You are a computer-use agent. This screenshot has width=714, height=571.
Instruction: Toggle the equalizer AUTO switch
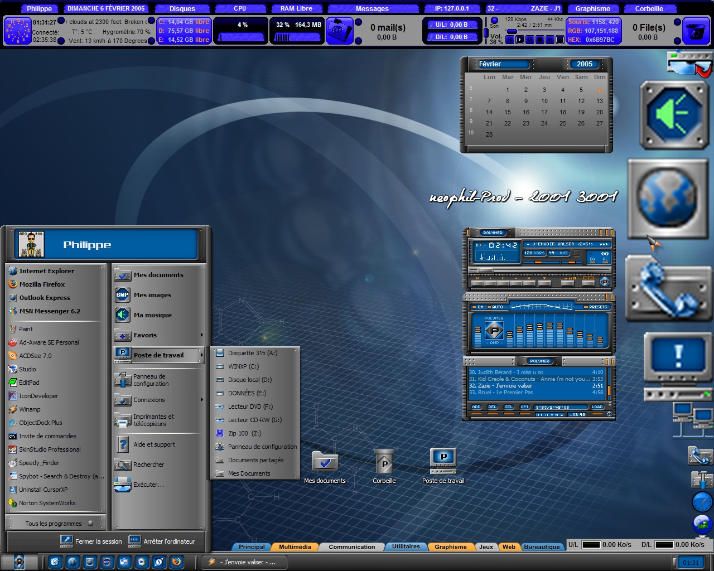point(495,307)
